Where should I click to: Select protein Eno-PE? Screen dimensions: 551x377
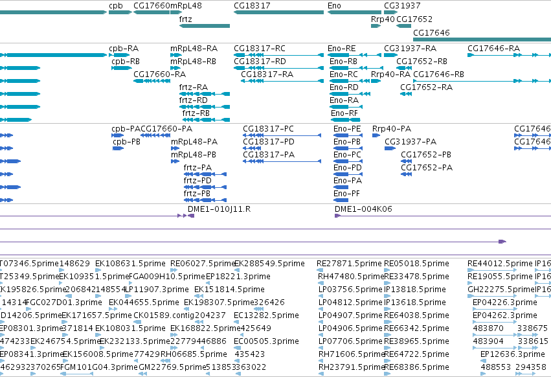347,129
